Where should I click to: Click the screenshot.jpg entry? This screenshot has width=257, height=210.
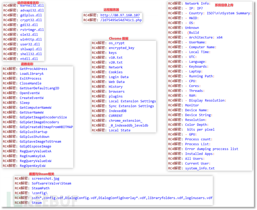[45, 179]
